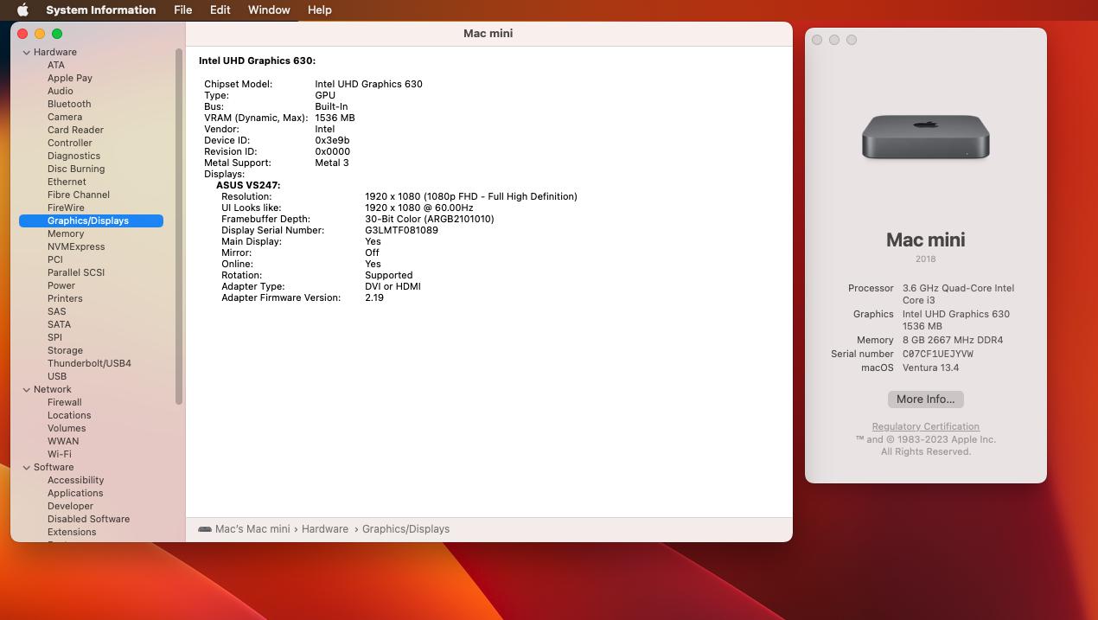The width and height of the screenshot is (1098, 620).
Task: Select SAS in the sidebar
Action: tap(57, 311)
